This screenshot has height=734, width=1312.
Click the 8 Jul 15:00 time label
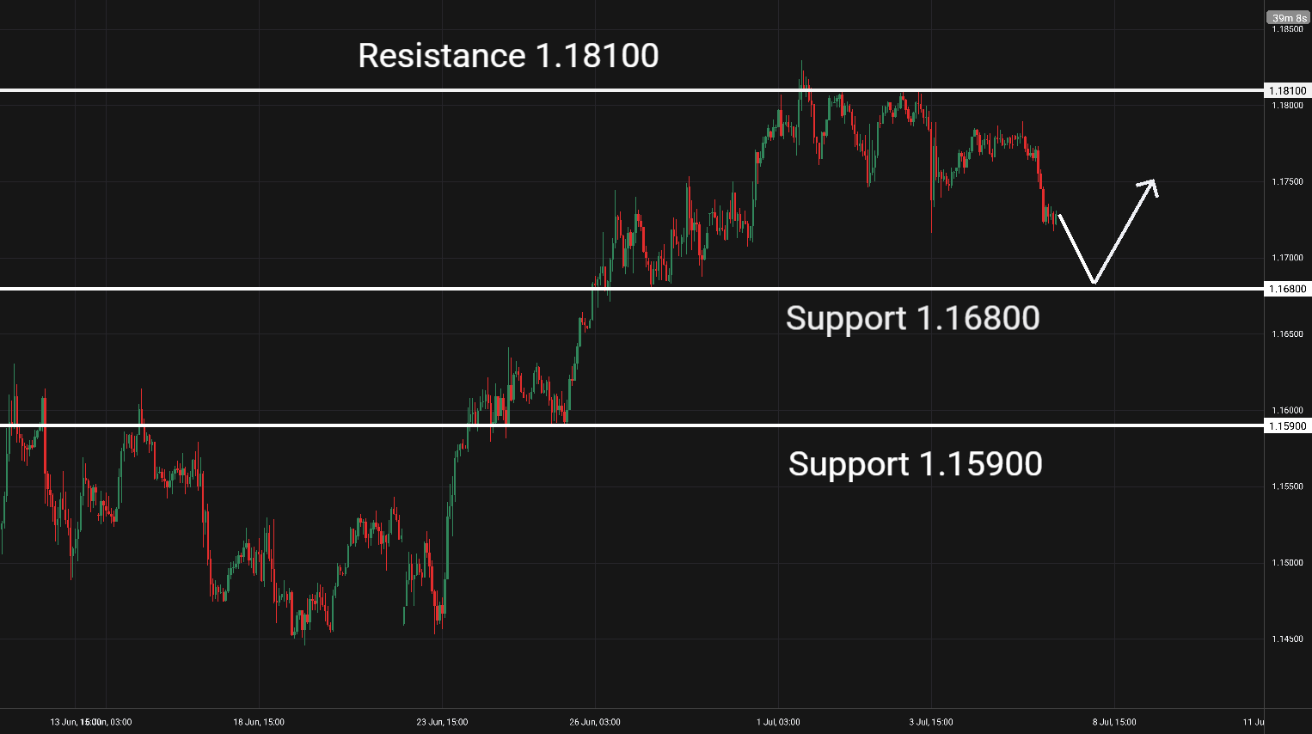pyautogui.click(x=1114, y=722)
